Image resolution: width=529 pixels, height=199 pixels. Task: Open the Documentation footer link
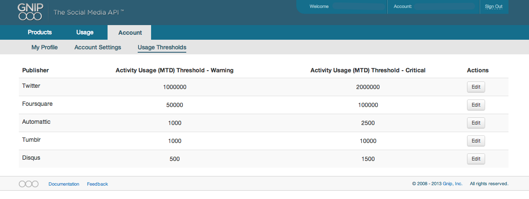tap(64, 184)
